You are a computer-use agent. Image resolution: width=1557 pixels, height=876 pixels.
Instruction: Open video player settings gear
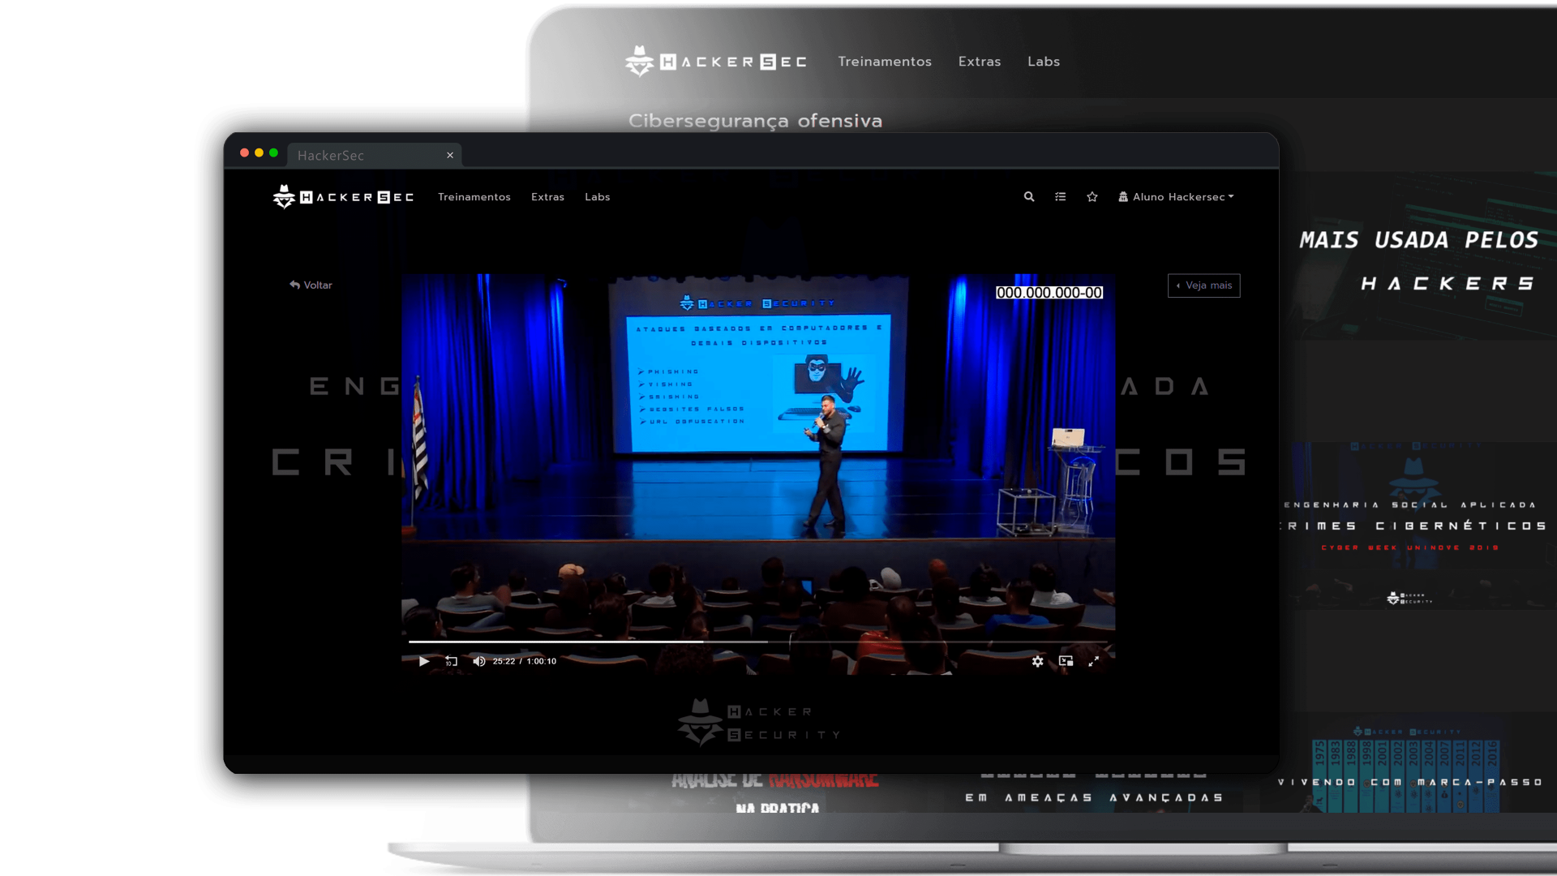[1037, 661]
